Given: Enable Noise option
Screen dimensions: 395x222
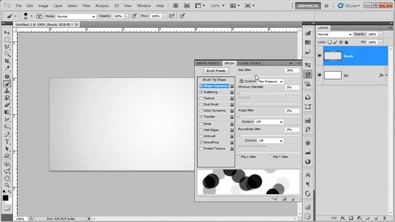Looking at the screenshot, I should pyautogui.click(x=201, y=124).
